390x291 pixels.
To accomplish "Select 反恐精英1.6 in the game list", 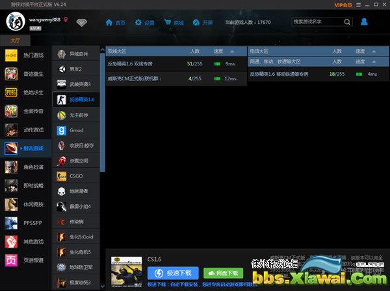I will [77, 100].
